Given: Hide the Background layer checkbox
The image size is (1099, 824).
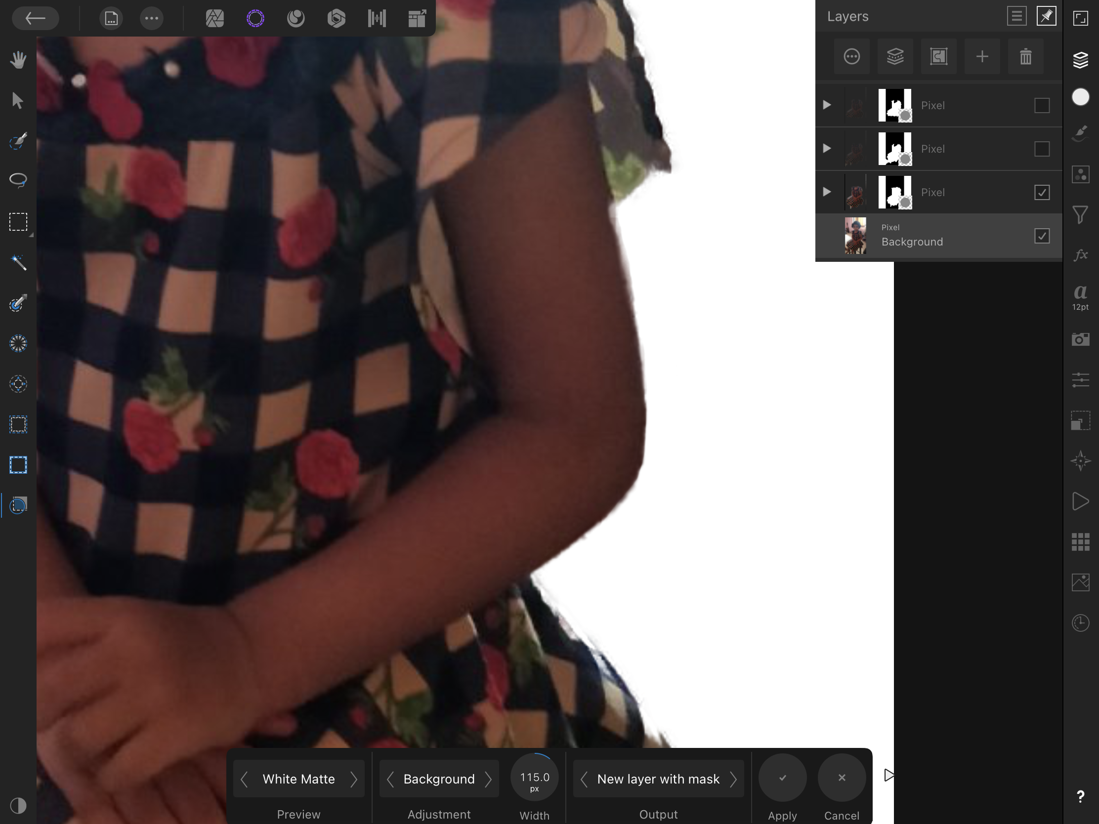Looking at the screenshot, I should pos(1042,236).
